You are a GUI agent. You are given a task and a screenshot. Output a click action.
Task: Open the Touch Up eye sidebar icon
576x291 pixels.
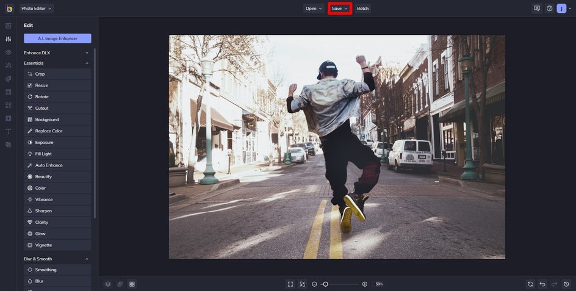point(9,52)
